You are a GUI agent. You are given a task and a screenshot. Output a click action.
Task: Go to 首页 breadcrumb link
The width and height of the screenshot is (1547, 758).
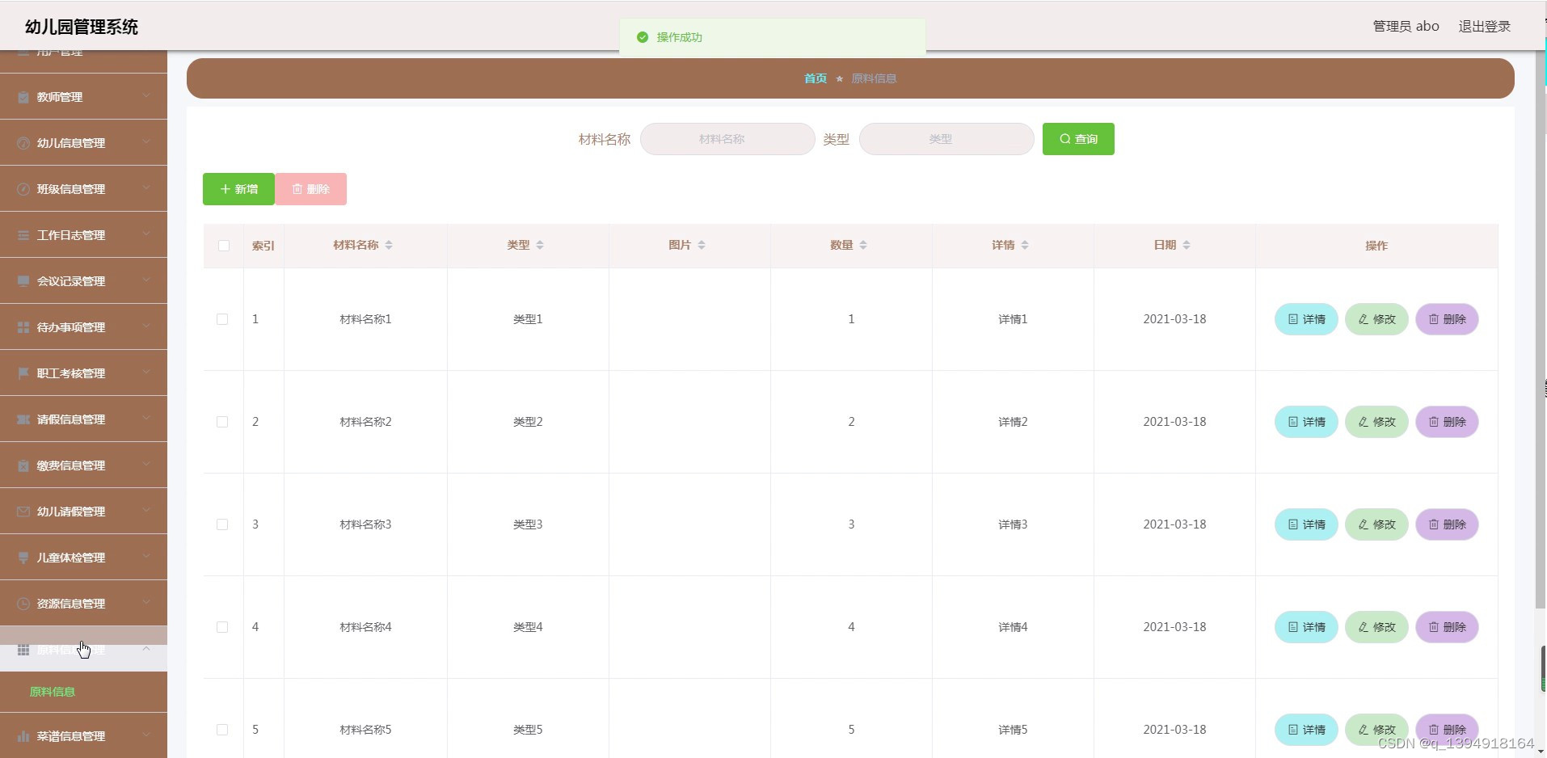click(816, 78)
